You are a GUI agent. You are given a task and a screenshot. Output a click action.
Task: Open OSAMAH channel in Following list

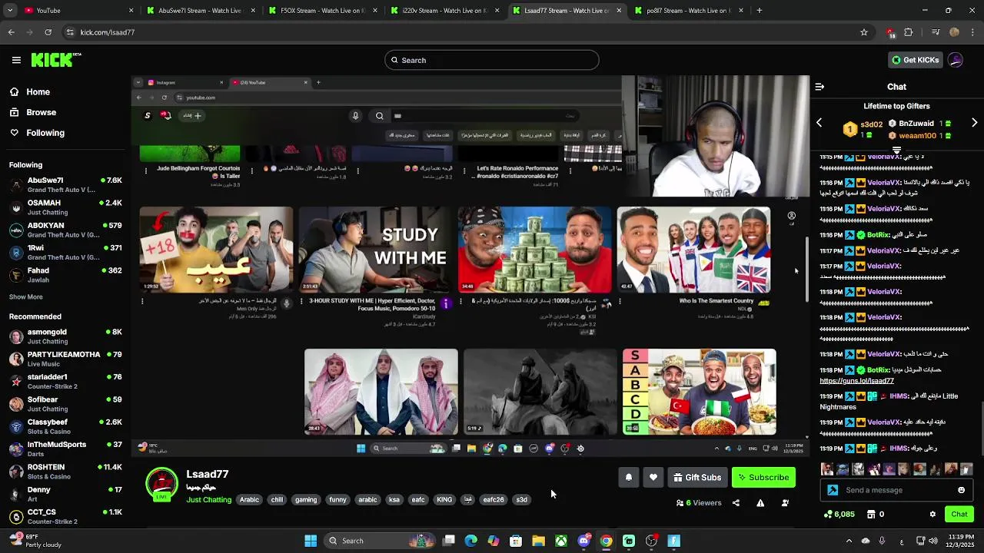pyautogui.click(x=65, y=207)
